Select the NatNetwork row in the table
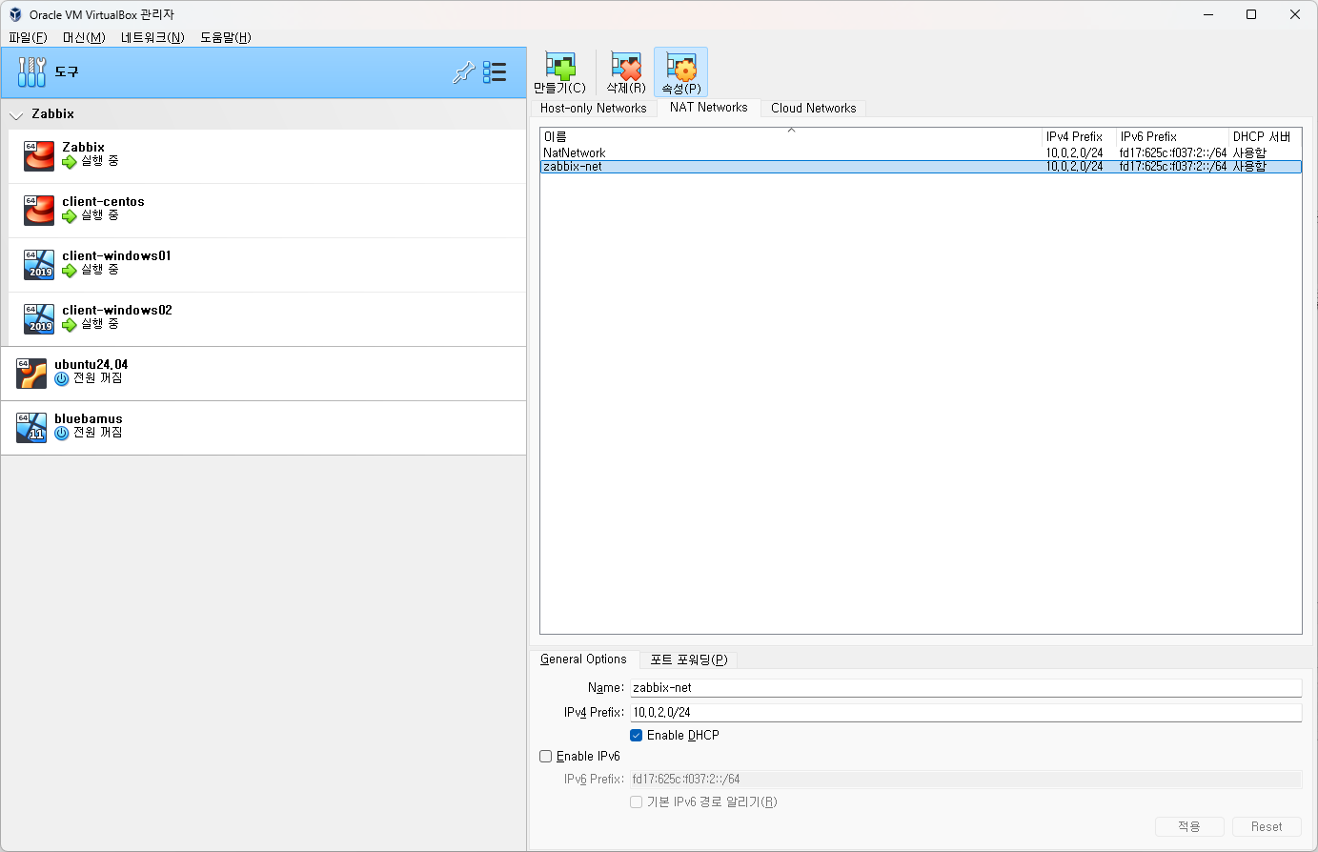Screen dimensions: 1318x852 (921, 152)
